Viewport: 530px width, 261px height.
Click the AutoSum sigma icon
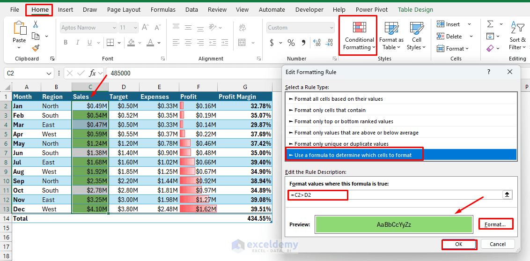490,24
